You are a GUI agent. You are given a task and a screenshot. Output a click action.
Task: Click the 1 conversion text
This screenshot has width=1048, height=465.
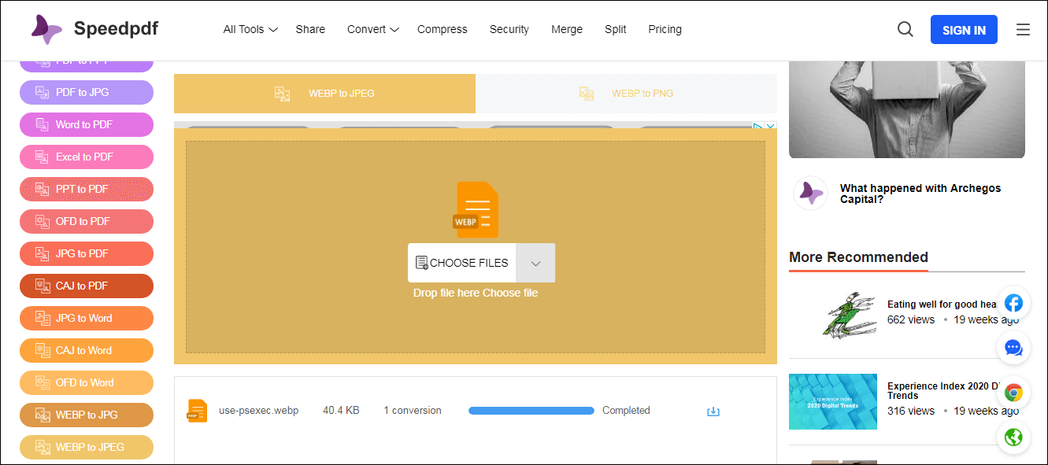click(x=413, y=411)
